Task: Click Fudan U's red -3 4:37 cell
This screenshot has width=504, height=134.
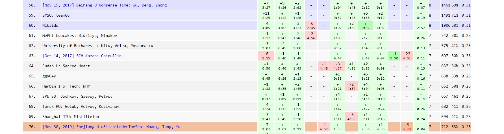Action: point(338,66)
